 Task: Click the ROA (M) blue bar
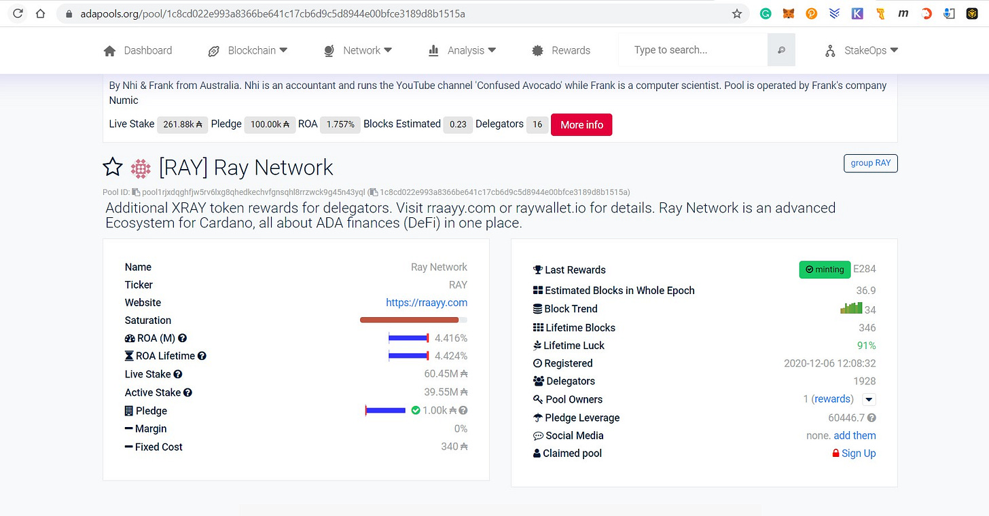pyautogui.click(x=409, y=337)
